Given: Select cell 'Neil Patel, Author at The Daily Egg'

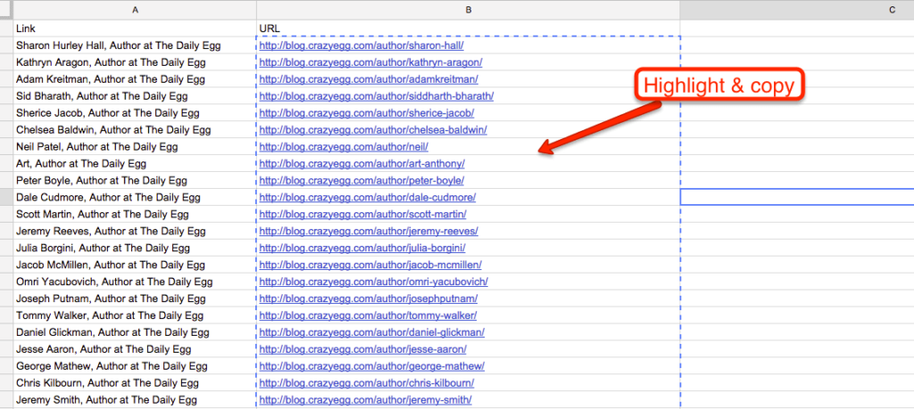Looking at the screenshot, I should (x=135, y=146).
